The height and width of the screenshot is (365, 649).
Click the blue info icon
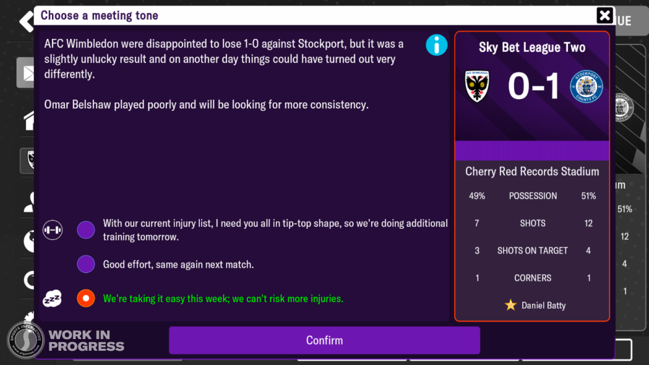[x=436, y=45]
